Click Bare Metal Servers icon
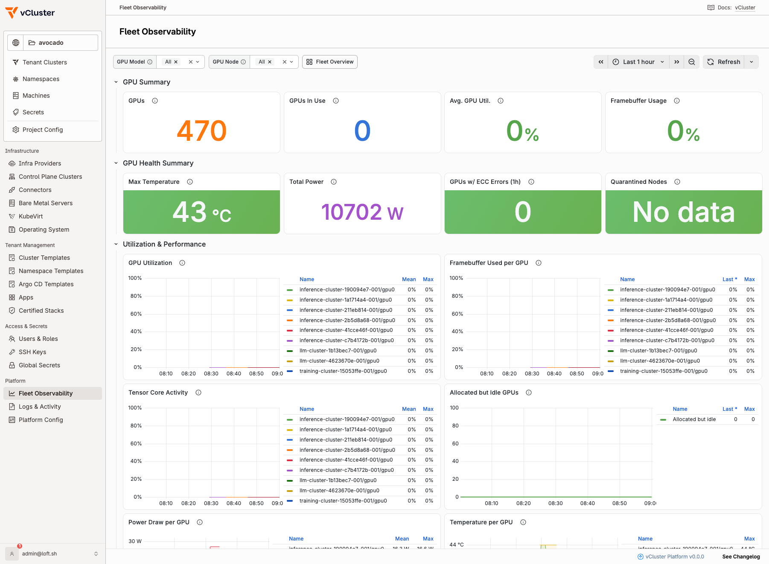The height and width of the screenshot is (564, 769). coord(12,203)
